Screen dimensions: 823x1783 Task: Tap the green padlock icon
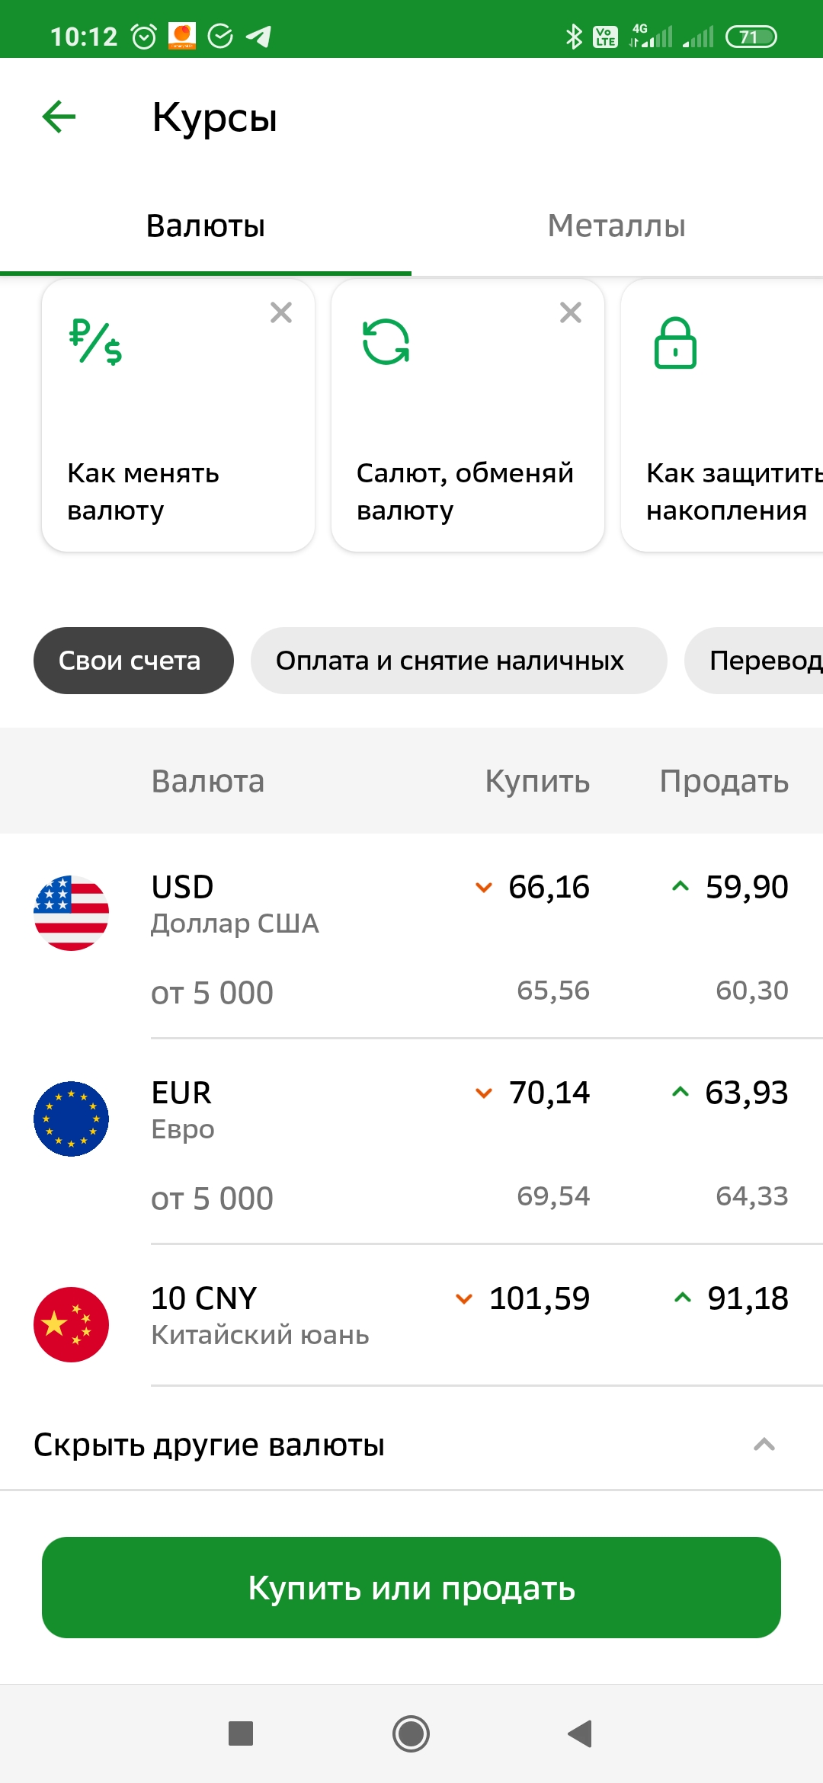click(x=675, y=343)
